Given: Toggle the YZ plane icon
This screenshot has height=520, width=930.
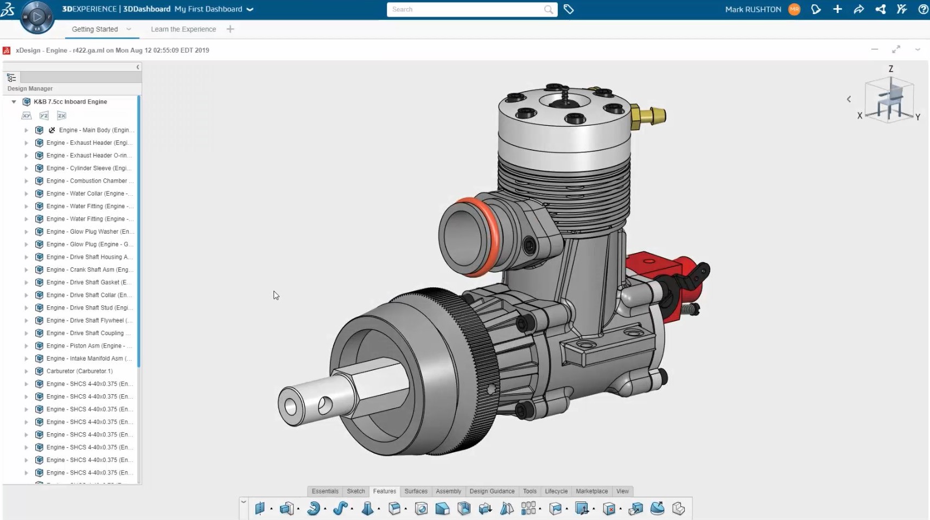Looking at the screenshot, I should point(44,115).
